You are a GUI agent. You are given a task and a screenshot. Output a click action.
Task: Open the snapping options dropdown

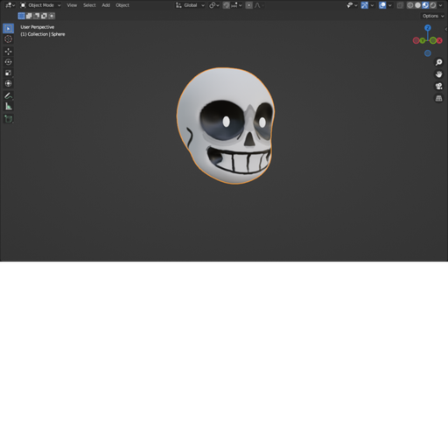tap(236, 5)
